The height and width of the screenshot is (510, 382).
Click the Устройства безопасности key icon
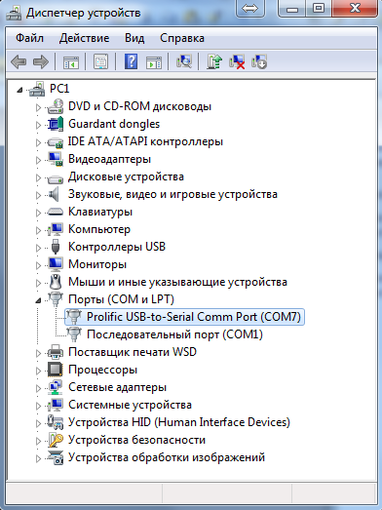point(56,440)
